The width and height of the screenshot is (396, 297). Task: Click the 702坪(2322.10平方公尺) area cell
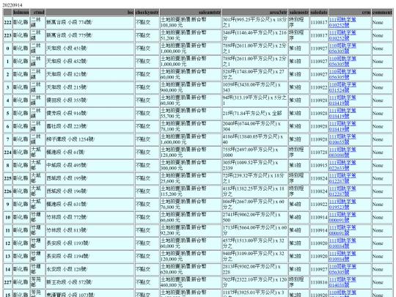(254, 282)
